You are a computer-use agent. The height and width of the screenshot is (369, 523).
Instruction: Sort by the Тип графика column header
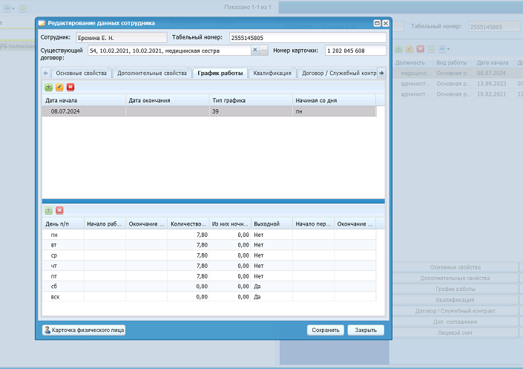tap(251, 100)
